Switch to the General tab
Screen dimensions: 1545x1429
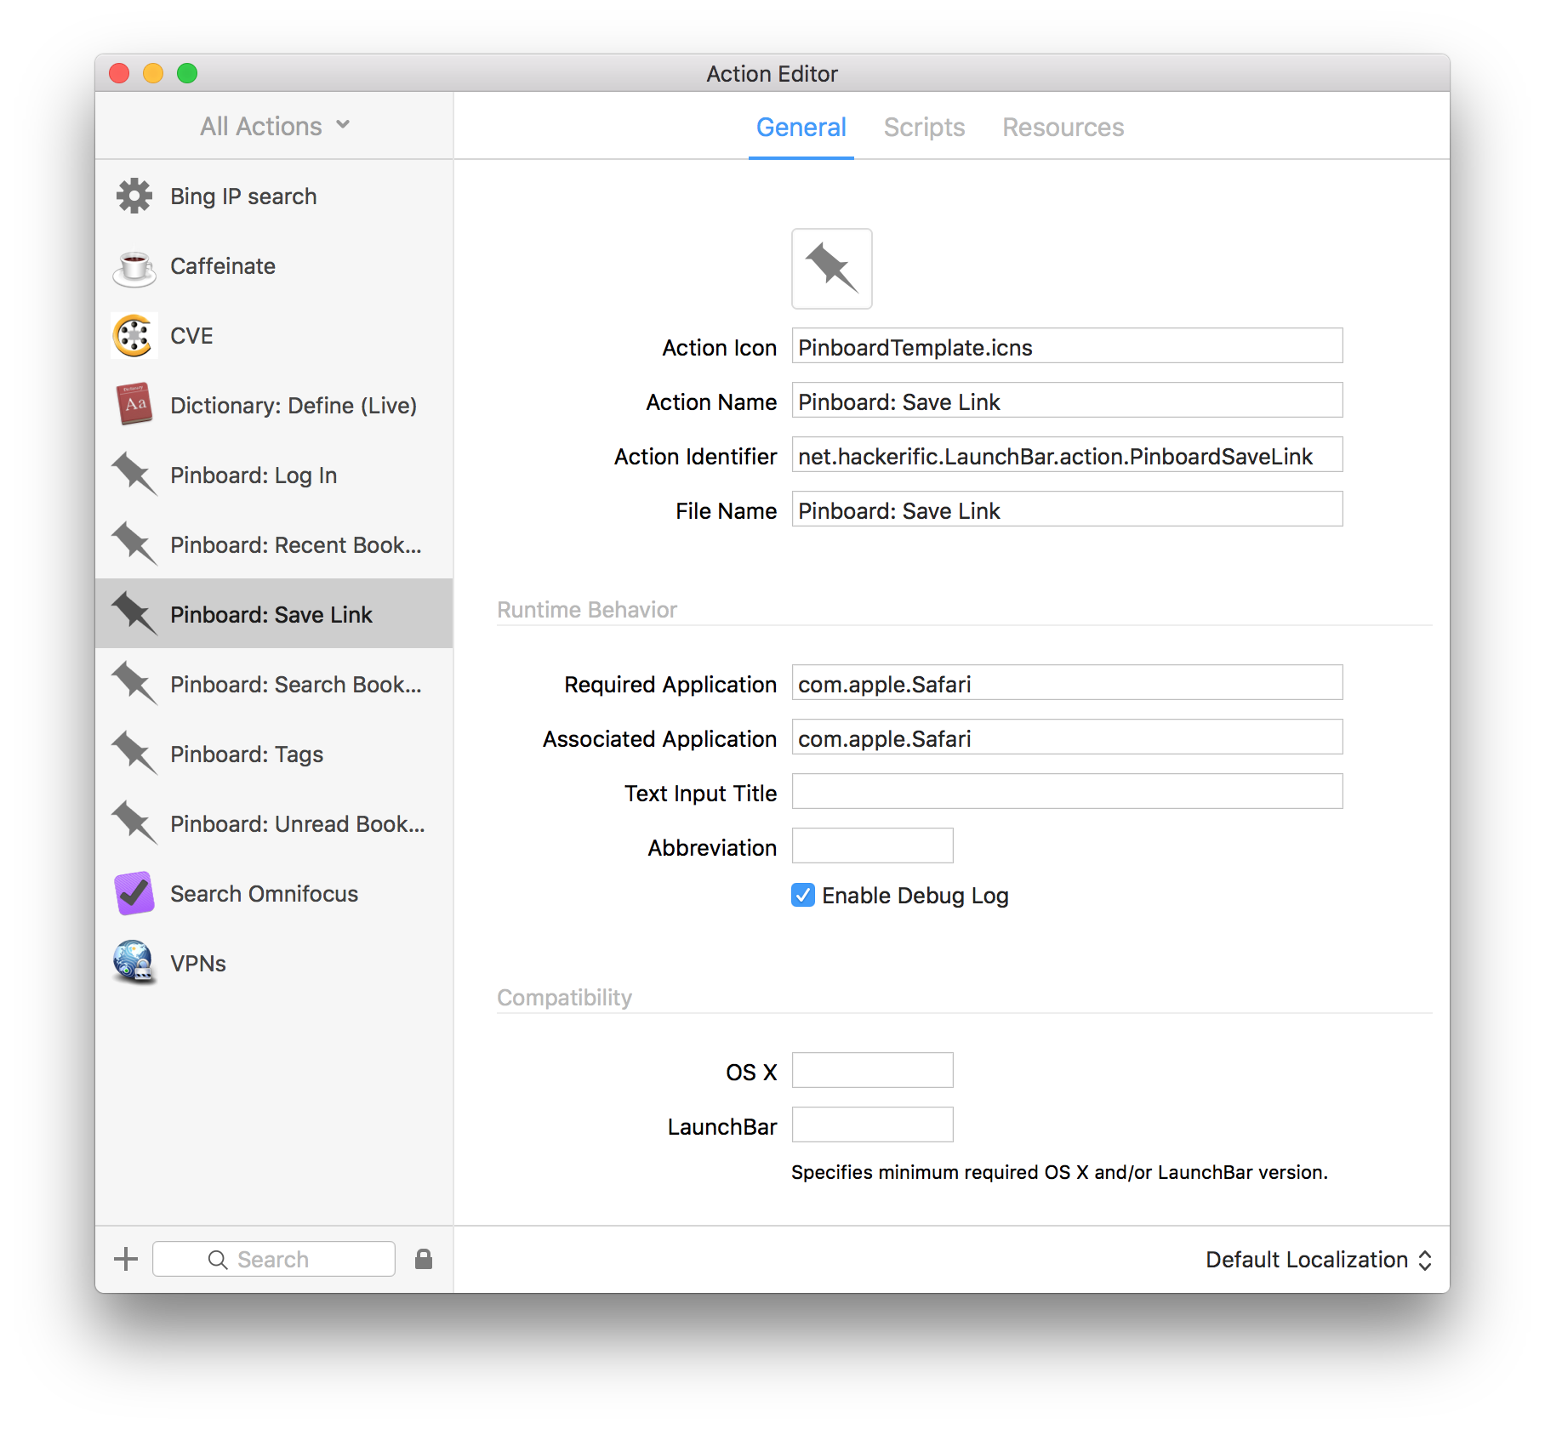coord(801,128)
